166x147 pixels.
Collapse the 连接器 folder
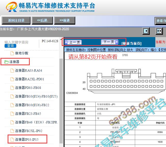(14, 62)
